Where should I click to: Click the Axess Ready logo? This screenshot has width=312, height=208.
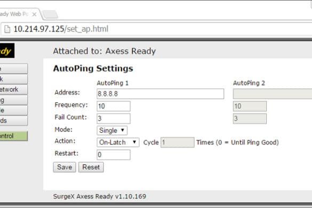[x=7, y=51]
